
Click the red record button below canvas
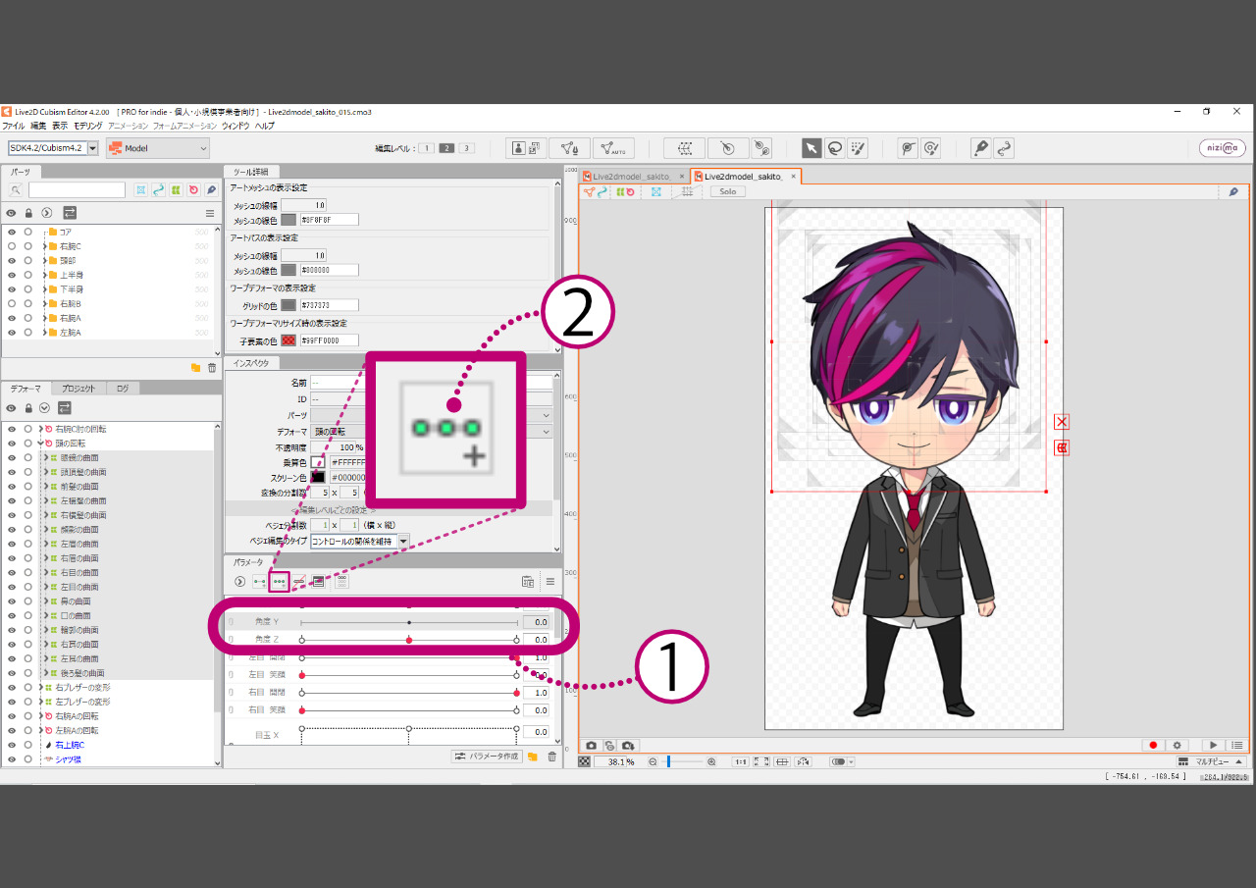(x=1153, y=746)
